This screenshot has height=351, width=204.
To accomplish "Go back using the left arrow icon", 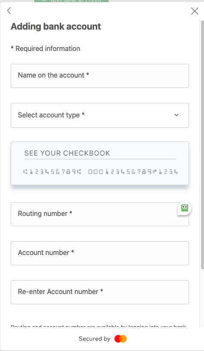I will (x=9, y=11).
